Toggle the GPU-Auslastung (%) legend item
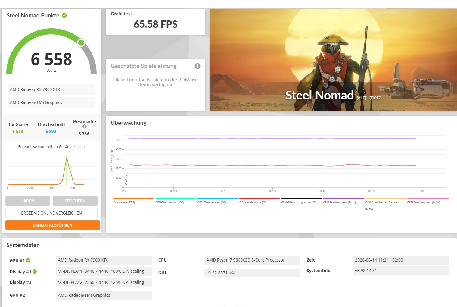 tap(259, 201)
